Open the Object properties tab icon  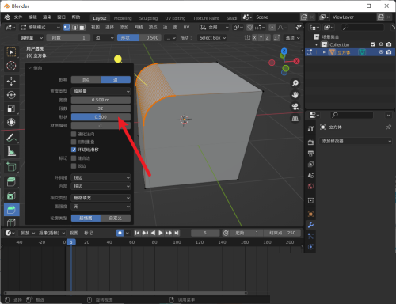[x=310, y=214]
